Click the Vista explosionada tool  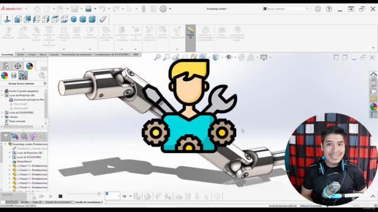(x=177, y=33)
